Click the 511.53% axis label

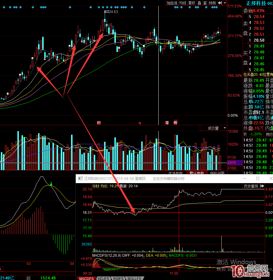(235, 6)
